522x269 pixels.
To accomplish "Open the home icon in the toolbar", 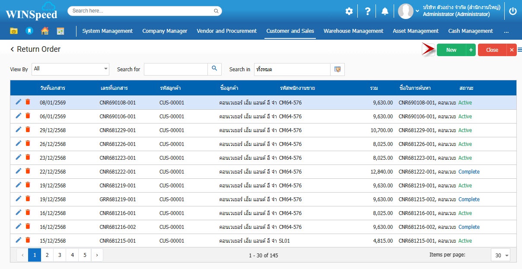I will click(x=45, y=31).
